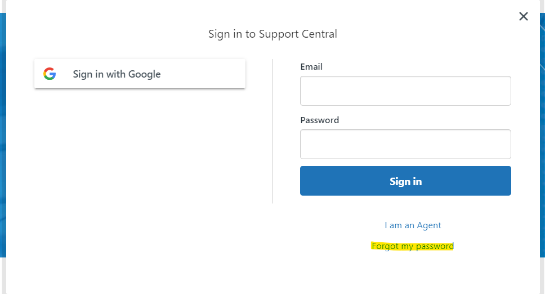Viewport: 545px width, 294px height.
Task: Click the word password in the forgot link
Action: [x=435, y=246]
